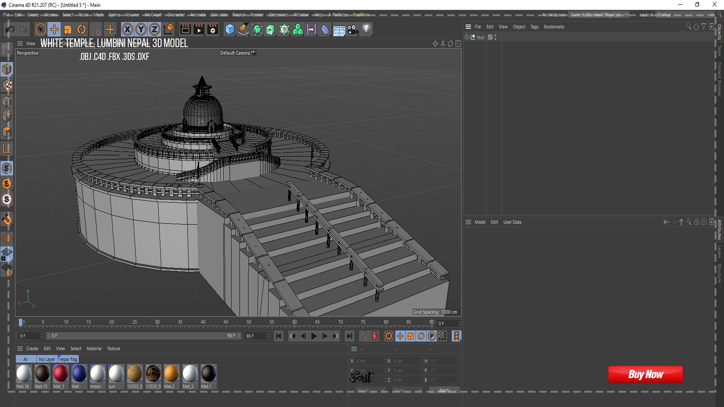Click the red Buy Now button
This screenshot has width=724, height=407.
tap(646, 374)
